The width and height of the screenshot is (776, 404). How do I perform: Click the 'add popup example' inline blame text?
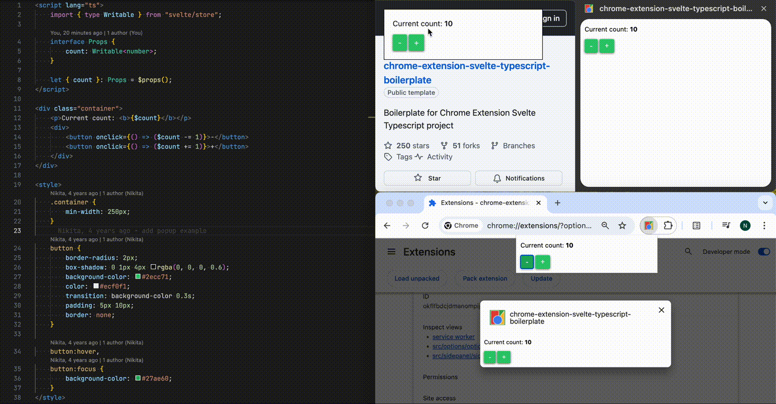132,231
